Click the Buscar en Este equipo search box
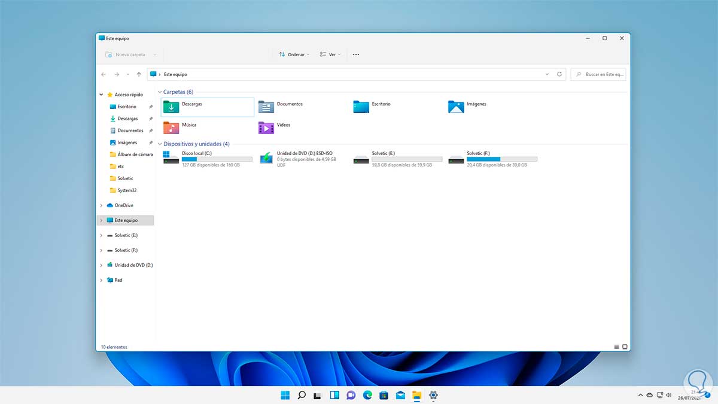The image size is (718, 404). coord(598,74)
